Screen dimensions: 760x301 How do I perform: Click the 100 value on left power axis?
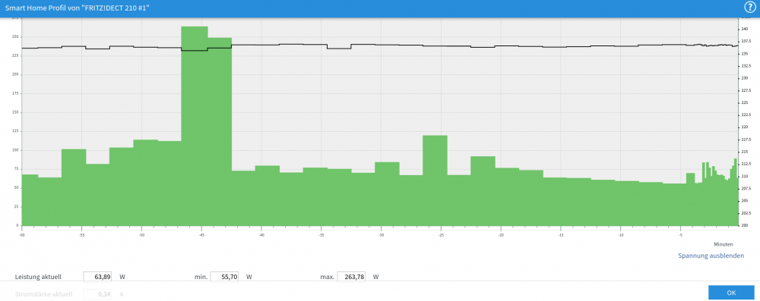coord(15,150)
